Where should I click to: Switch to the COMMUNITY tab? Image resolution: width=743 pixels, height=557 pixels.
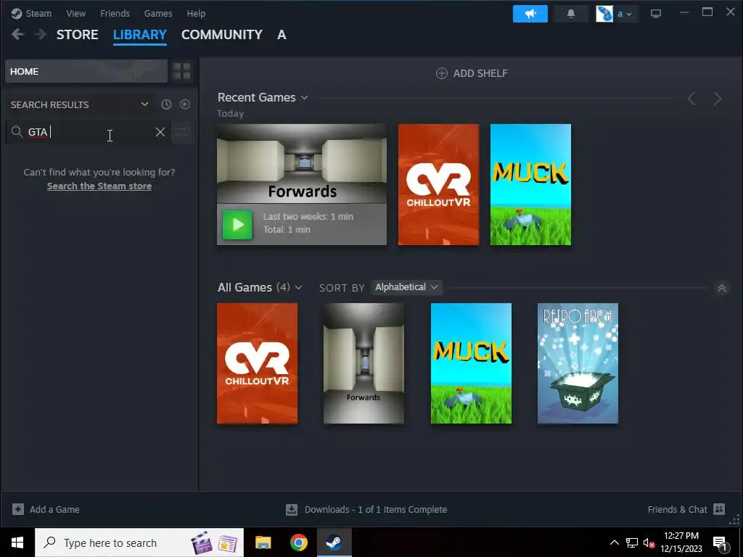pyautogui.click(x=222, y=35)
